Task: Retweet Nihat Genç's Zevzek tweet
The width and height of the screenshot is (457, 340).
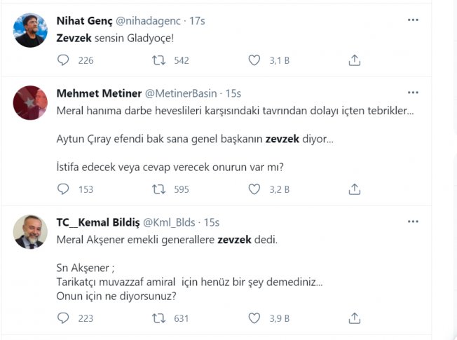Action: (158, 60)
